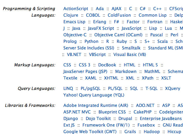Click Framework One (FW/1) link

106,125
